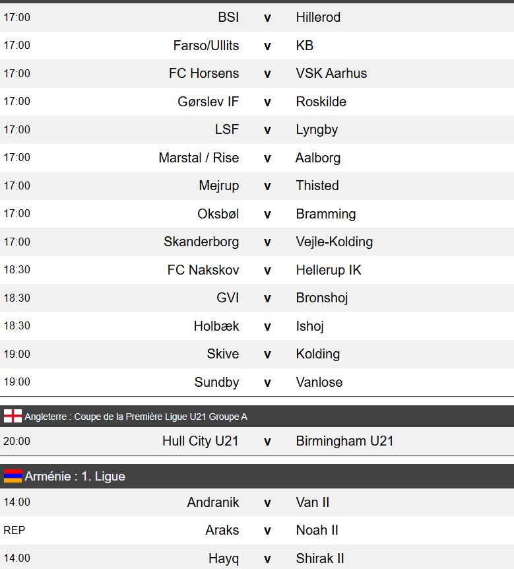
Task: Click the Hellerup IK team name
Action: [329, 270]
